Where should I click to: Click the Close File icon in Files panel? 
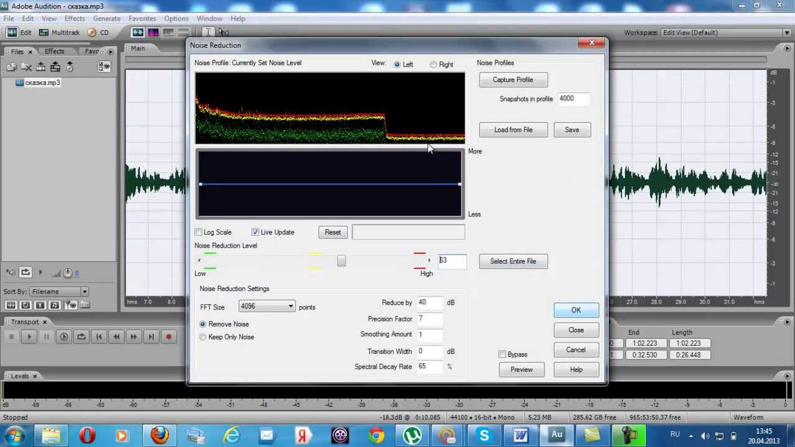point(27,67)
